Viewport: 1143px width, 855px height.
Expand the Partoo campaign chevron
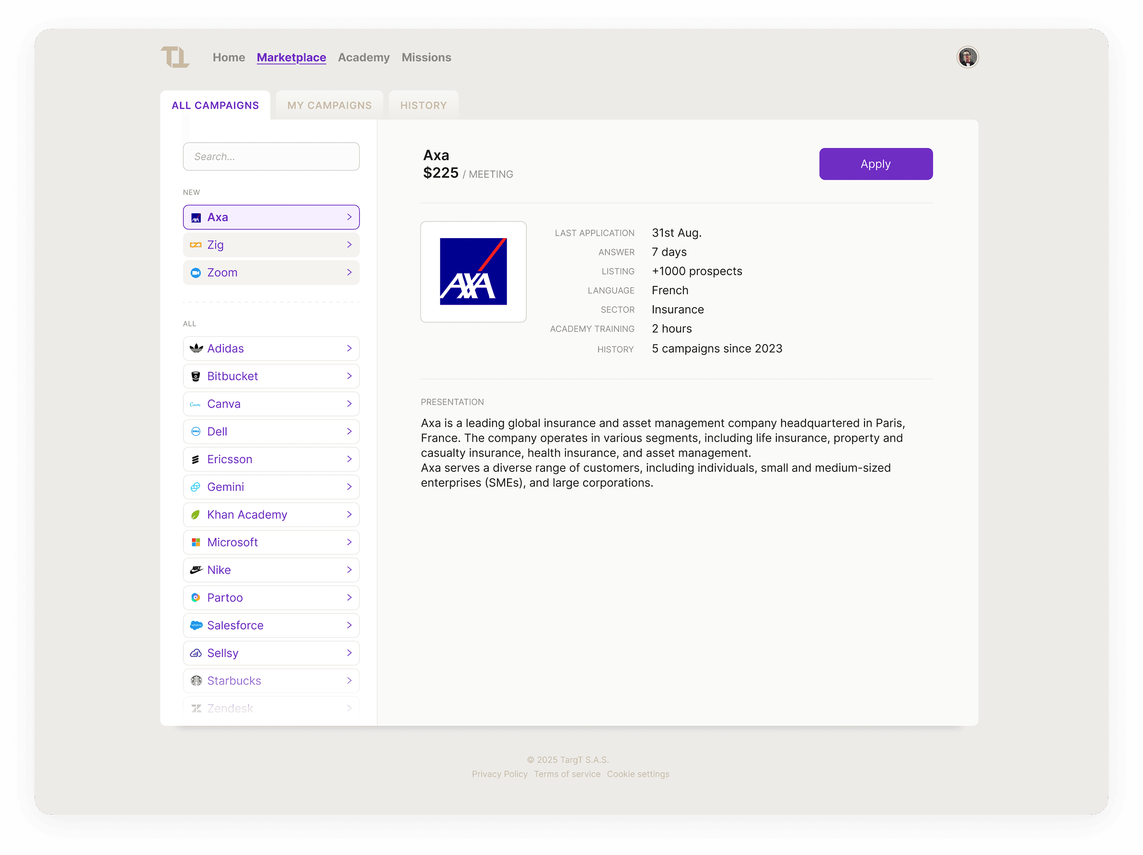[x=349, y=597]
